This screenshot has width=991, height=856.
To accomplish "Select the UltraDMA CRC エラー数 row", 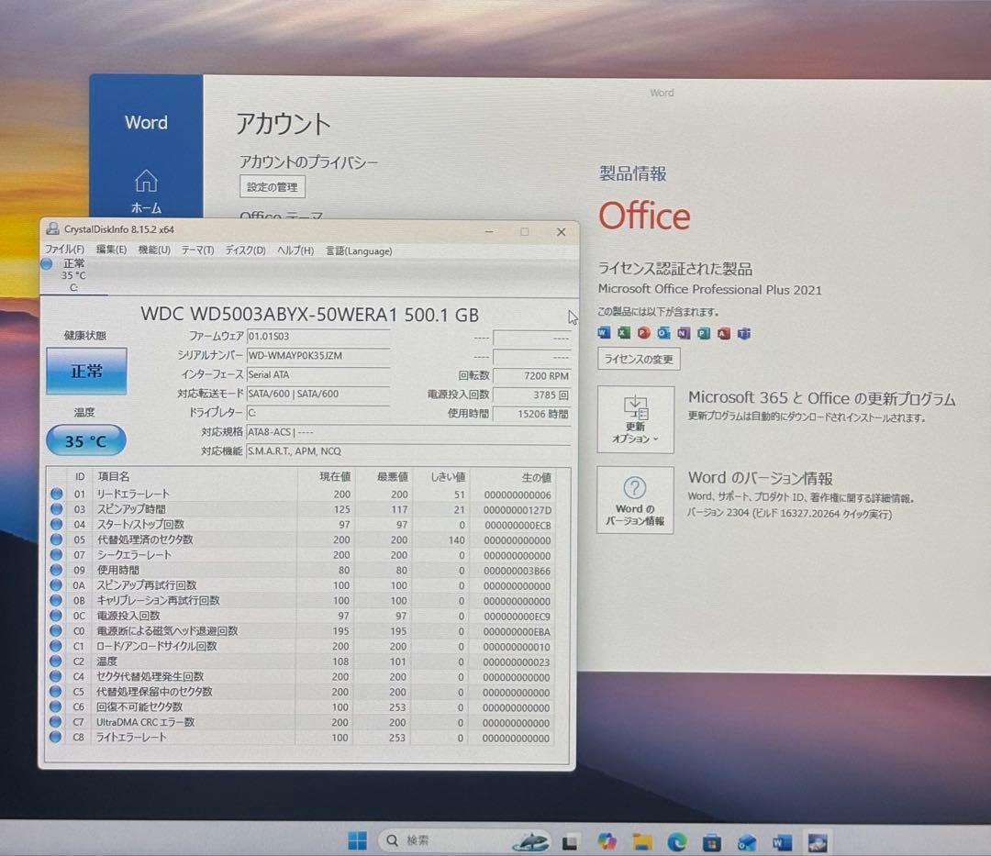I will coord(302,722).
